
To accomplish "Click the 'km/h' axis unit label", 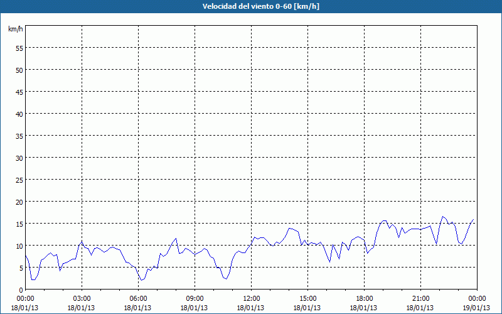I will 15,29.
